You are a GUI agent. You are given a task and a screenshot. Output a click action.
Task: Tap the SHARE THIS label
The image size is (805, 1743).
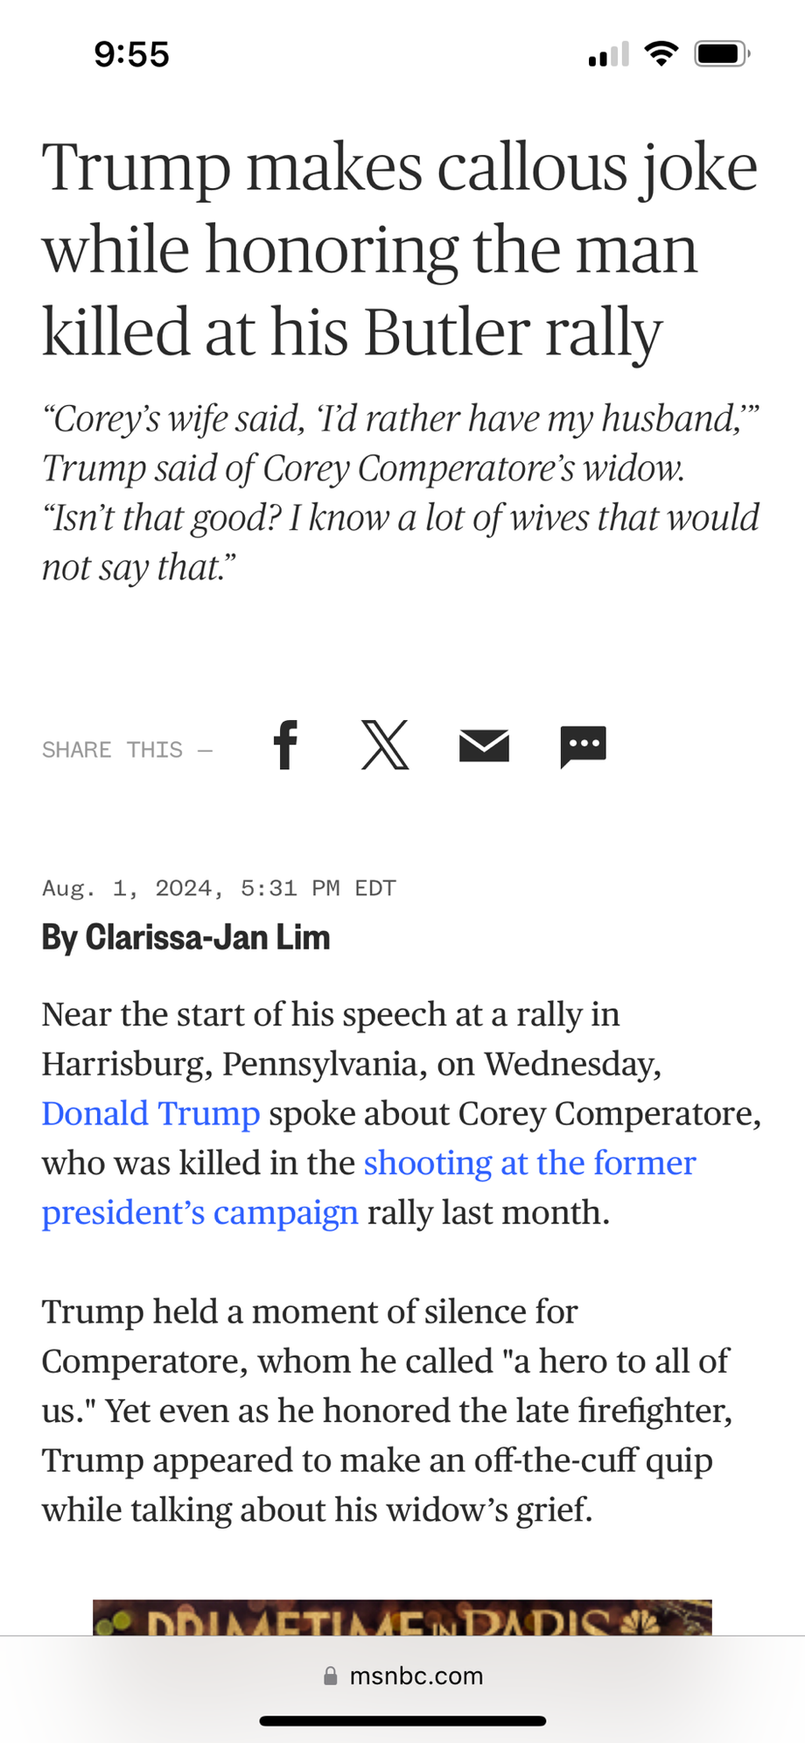pos(112,750)
